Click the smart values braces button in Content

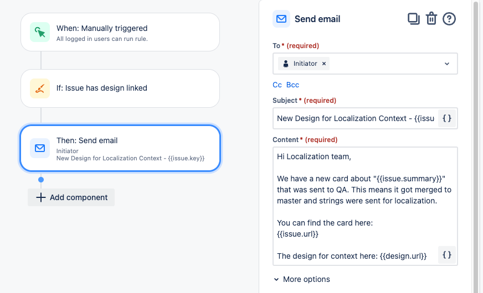click(447, 255)
